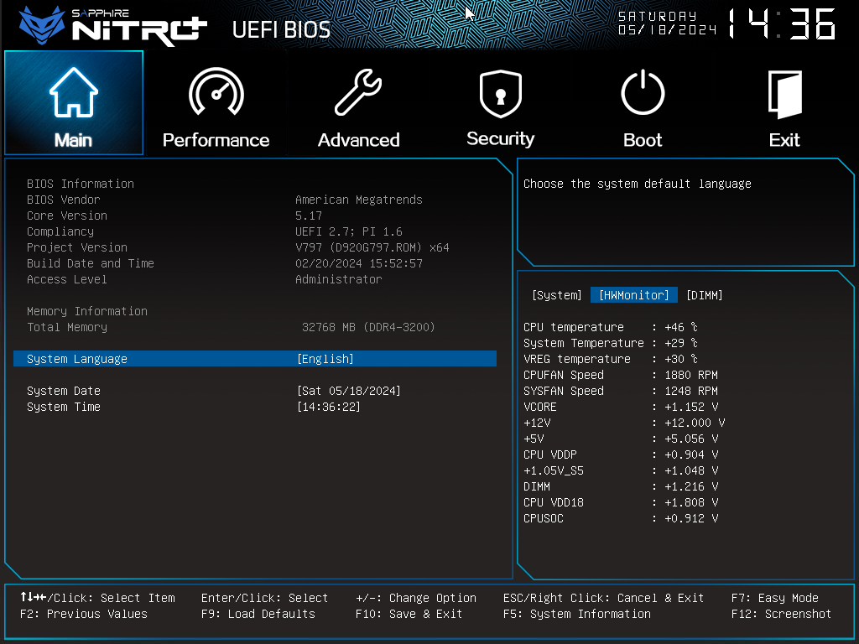
Task: Click the +/-: Change Option hint
Action: point(416,598)
